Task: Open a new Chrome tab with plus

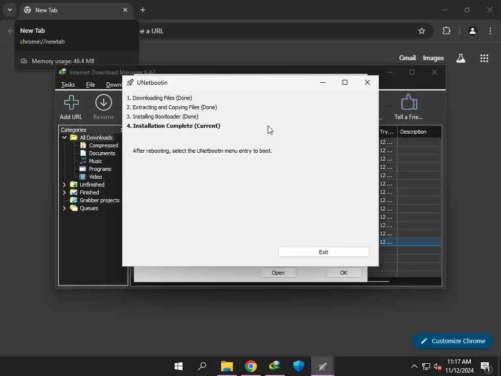Action: point(143,10)
